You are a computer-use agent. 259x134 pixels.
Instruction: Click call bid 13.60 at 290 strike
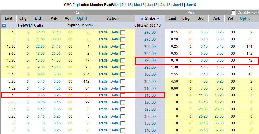pyautogui.click(x=40, y=60)
